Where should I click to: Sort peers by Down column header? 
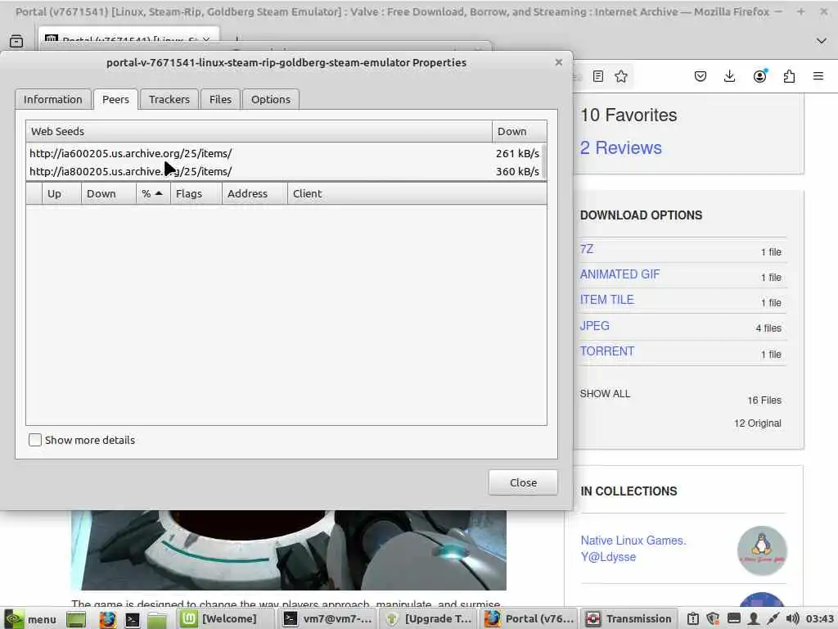[x=109, y=193]
